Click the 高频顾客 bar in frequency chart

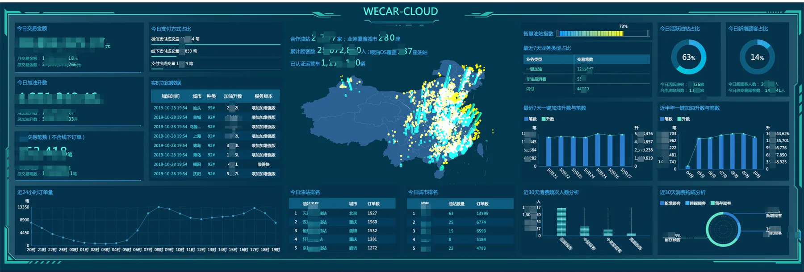coord(631,234)
